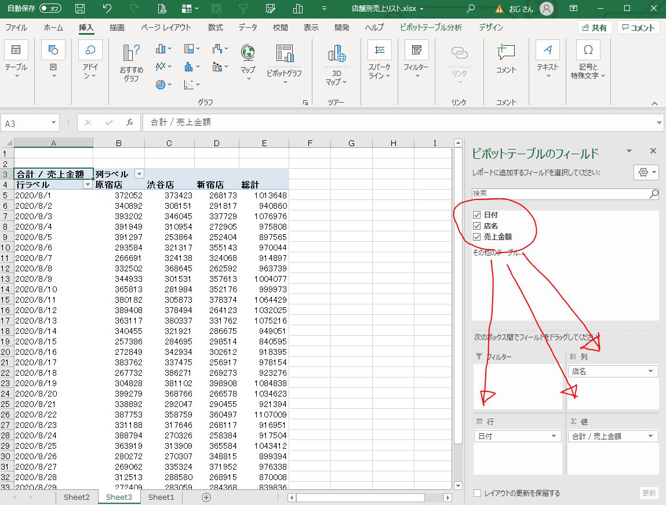This screenshot has height=505, width=666.
Task: Click the Undo arrow icon
Action: [107, 9]
